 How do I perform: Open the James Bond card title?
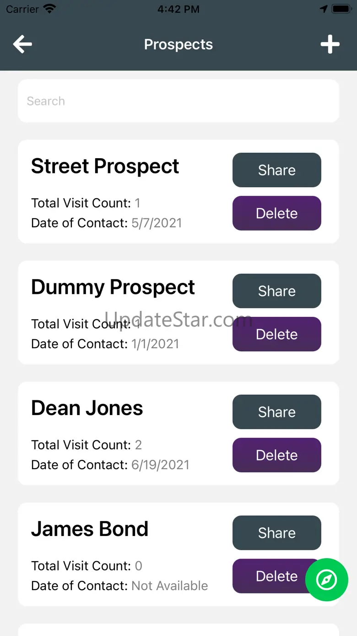pyautogui.click(x=90, y=529)
